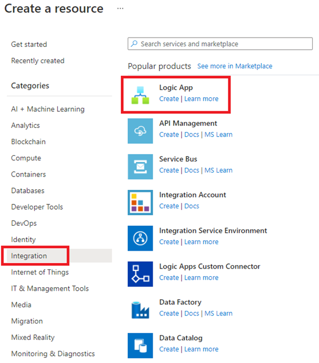319x363 pixels.
Task: Select the Analytics category
Action: (25, 126)
